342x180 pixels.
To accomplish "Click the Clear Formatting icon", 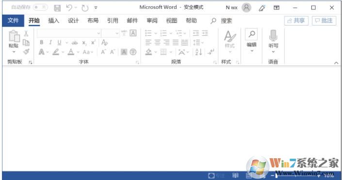I will 104,43.
